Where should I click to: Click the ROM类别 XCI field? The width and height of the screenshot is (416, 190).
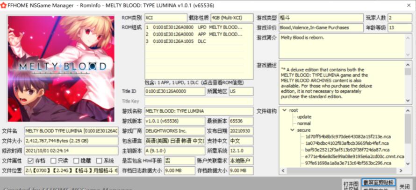click(x=166, y=18)
